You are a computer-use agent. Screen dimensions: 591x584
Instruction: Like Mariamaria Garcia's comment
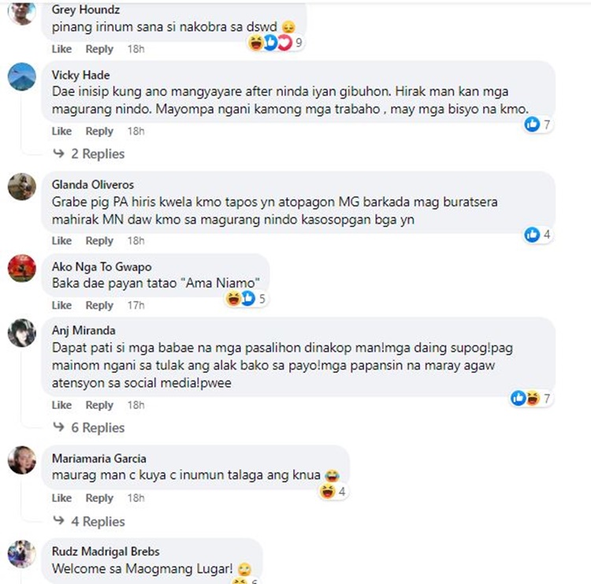[61, 499]
